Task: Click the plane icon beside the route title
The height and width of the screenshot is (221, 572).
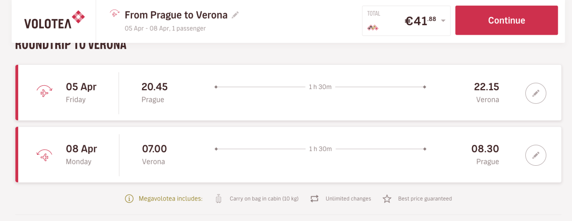Action: coord(114,13)
